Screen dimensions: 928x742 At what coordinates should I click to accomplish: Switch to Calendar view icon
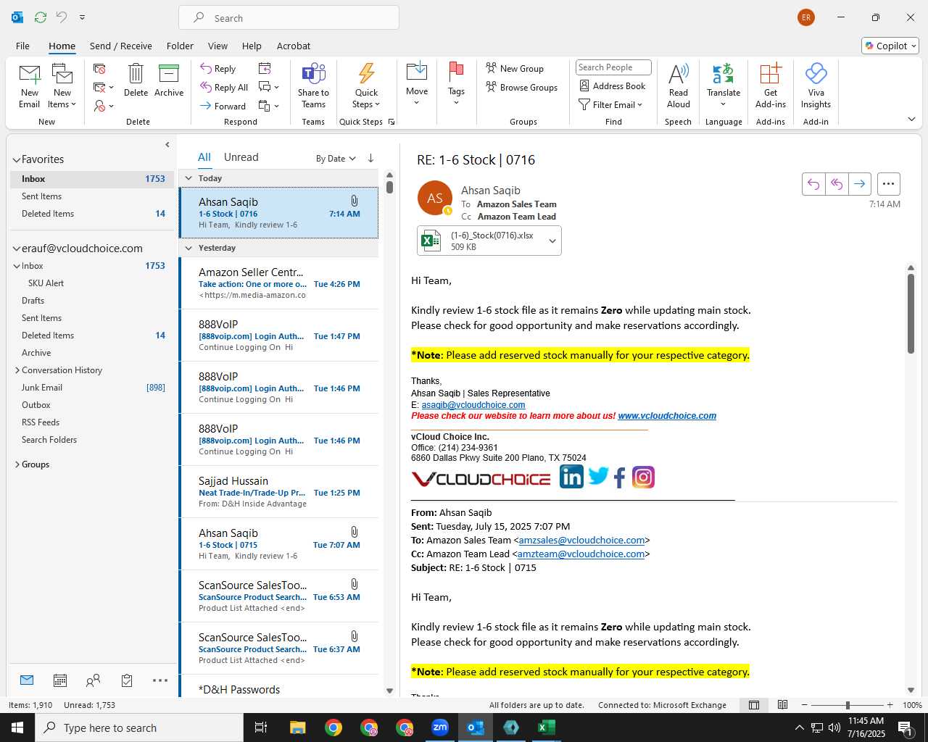click(60, 680)
